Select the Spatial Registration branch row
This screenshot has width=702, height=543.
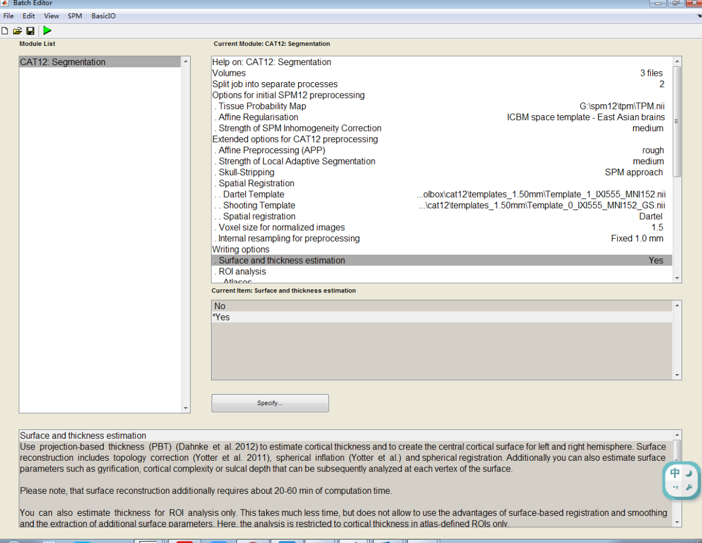point(442,183)
